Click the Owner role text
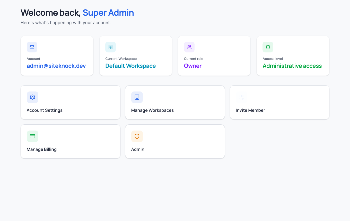 coord(193,66)
